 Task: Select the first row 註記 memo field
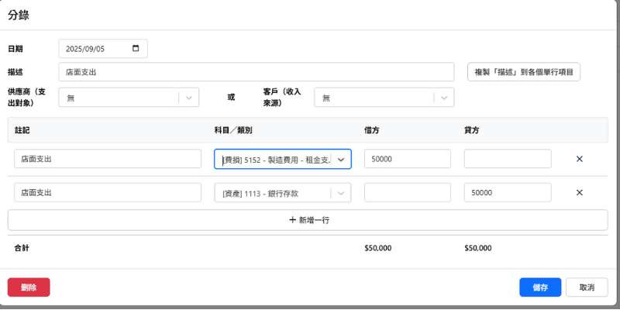point(108,159)
